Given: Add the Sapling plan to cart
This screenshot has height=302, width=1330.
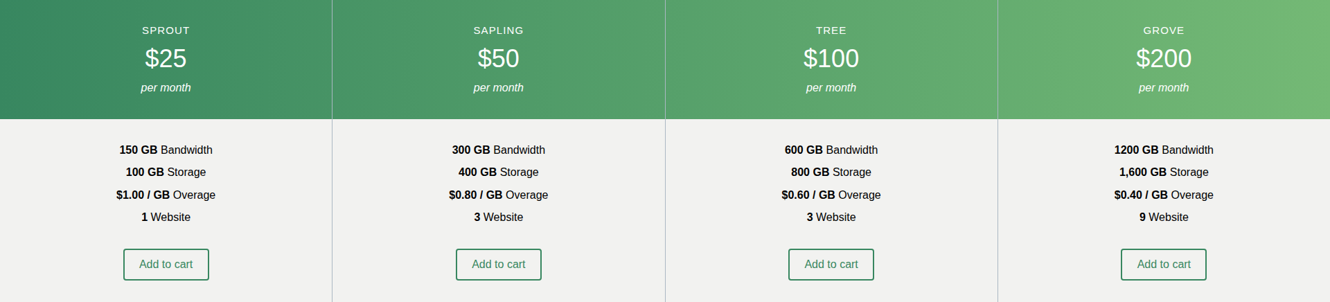Looking at the screenshot, I should click(499, 265).
